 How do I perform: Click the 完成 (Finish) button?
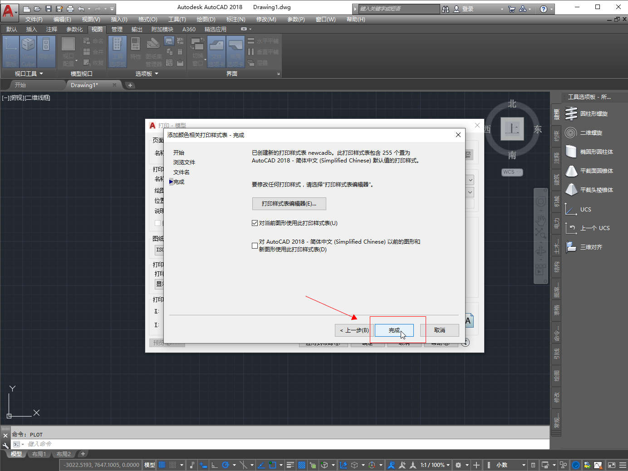[x=394, y=330]
